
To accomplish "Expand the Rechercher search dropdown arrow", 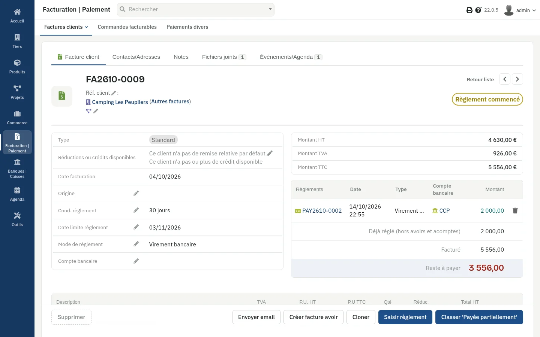I will (x=270, y=9).
